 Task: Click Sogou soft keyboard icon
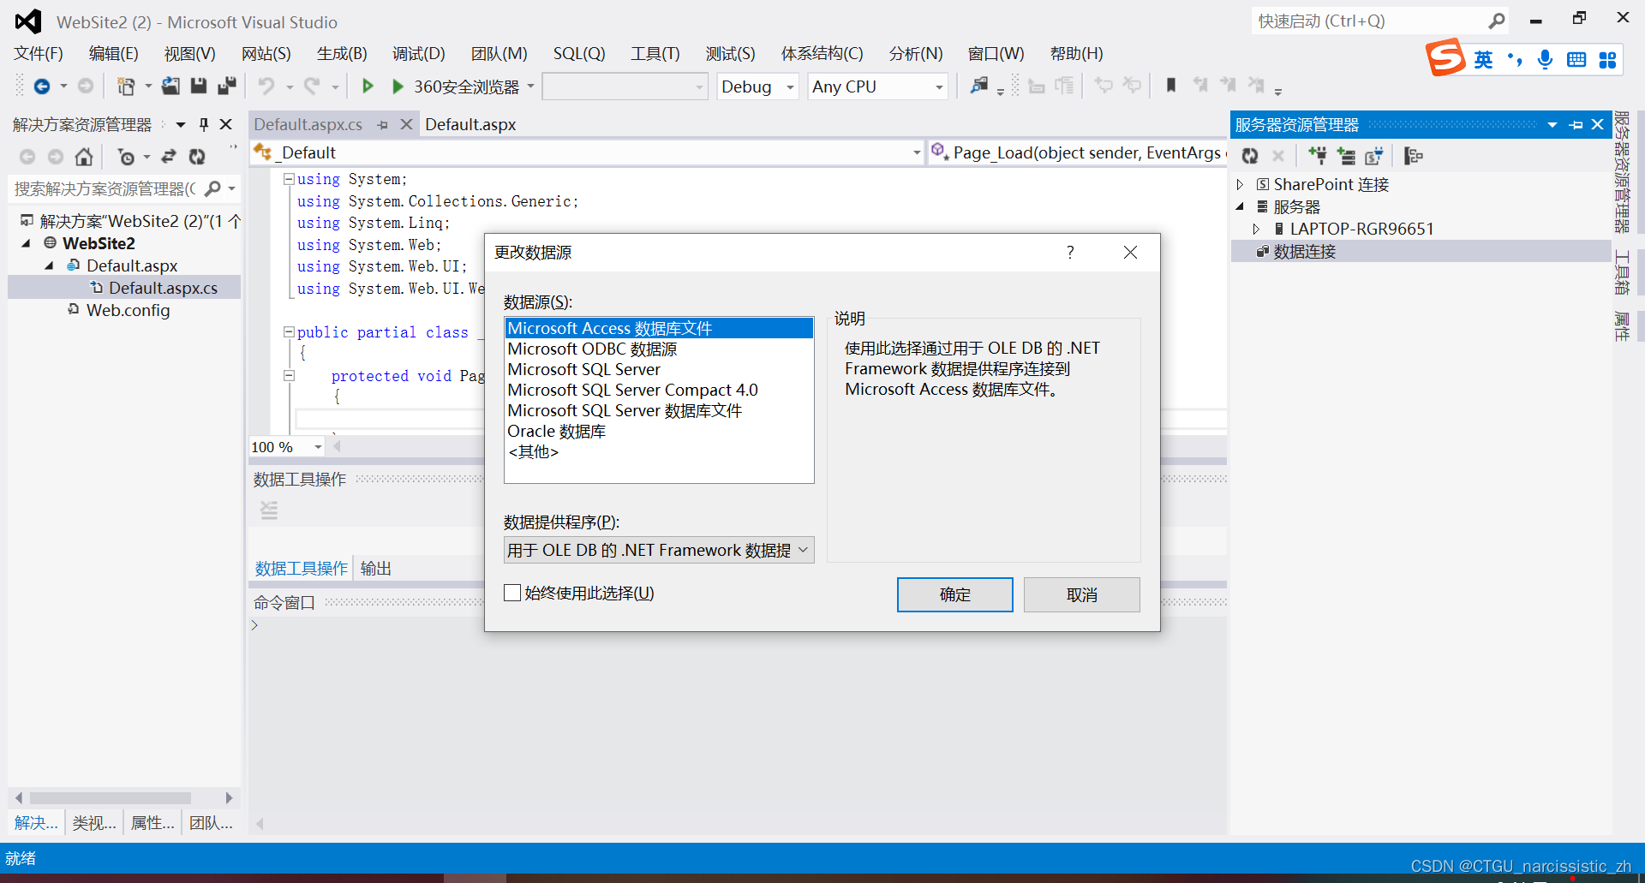[1576, 59]
